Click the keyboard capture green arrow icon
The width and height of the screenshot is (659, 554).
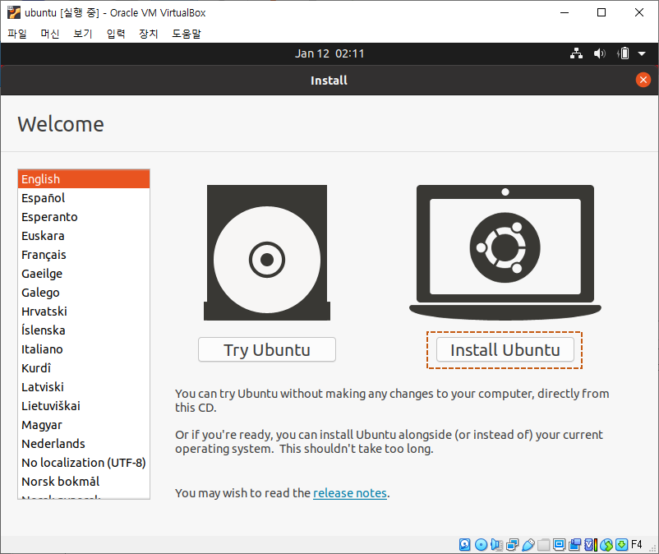[x=621, y=545]
